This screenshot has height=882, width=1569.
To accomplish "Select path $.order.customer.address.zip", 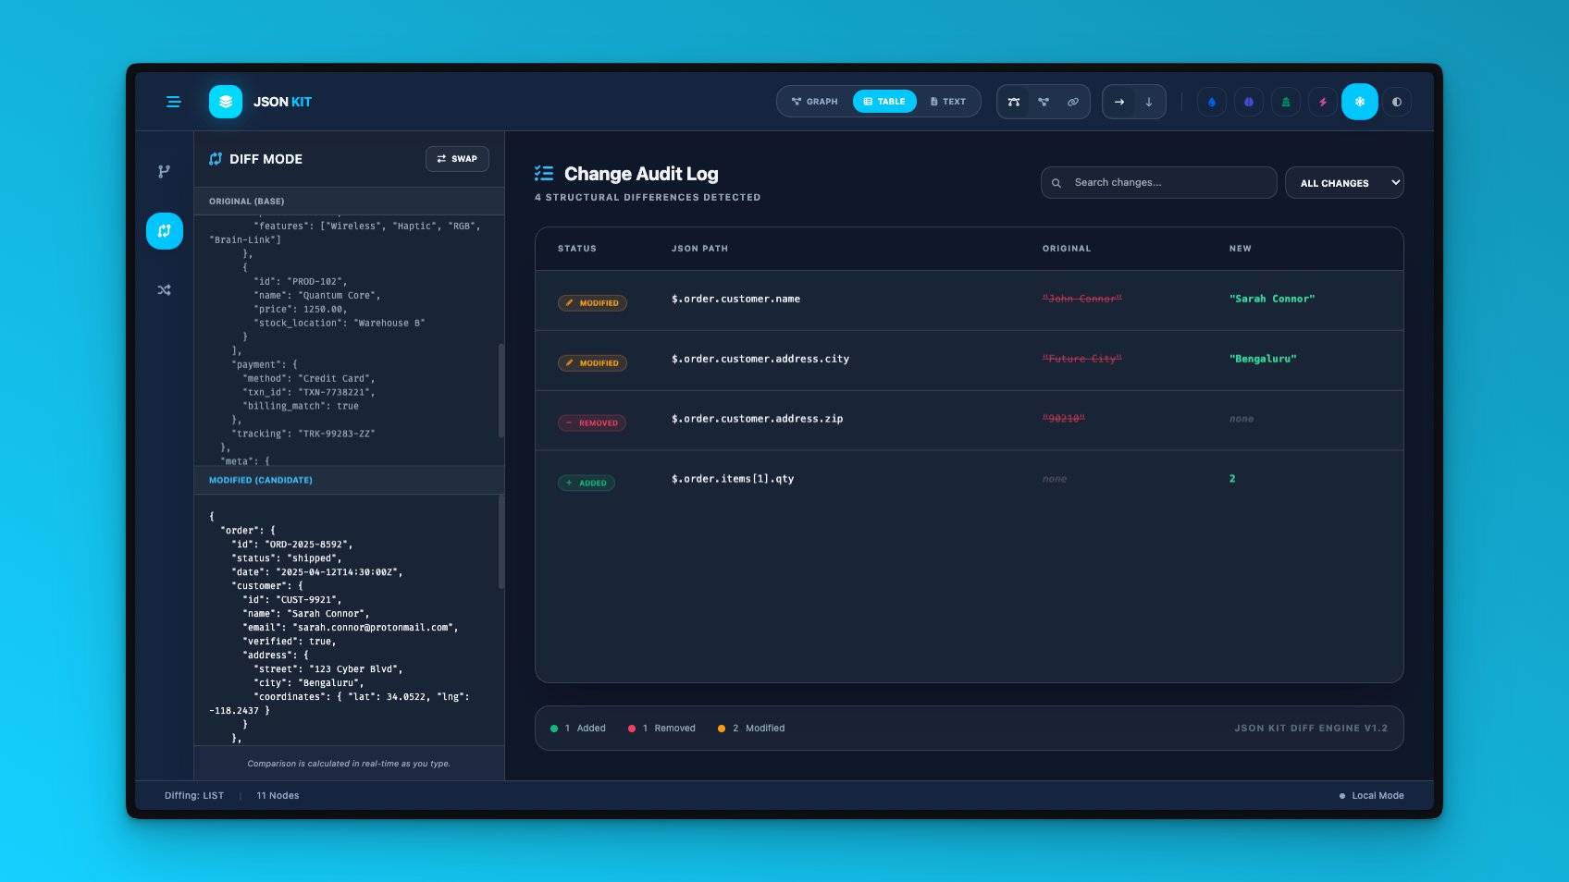I will [758, 420].
